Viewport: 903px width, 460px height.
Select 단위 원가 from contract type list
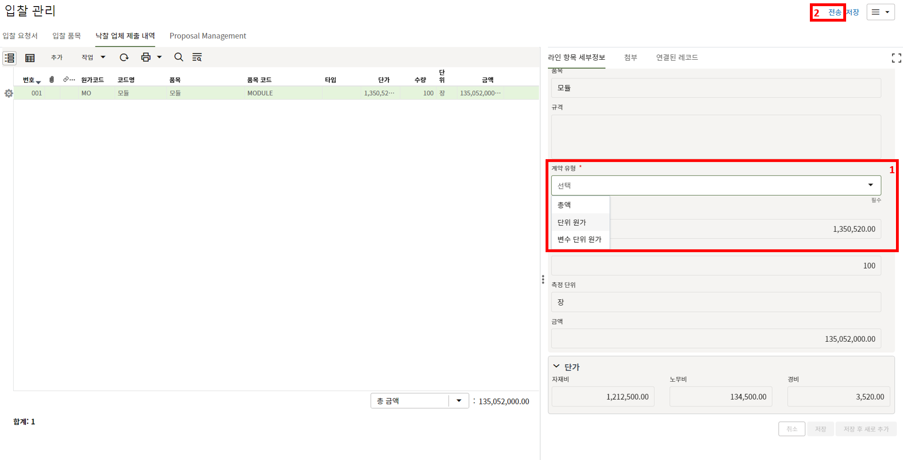click(x=572, y=222)
